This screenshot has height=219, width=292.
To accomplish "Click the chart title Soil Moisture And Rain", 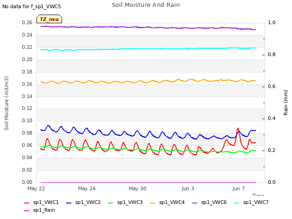I will 146,5.
